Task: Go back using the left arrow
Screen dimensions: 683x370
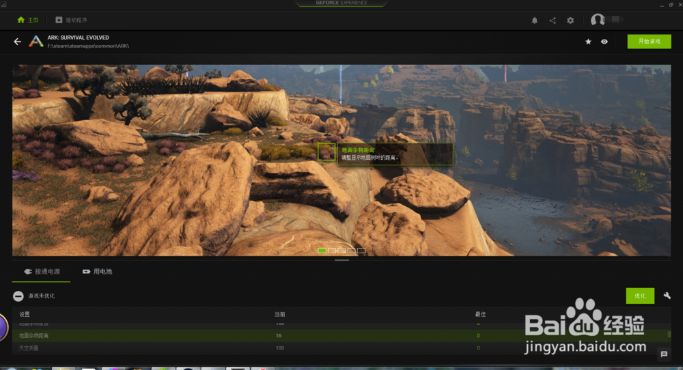Action: (18, 42)
